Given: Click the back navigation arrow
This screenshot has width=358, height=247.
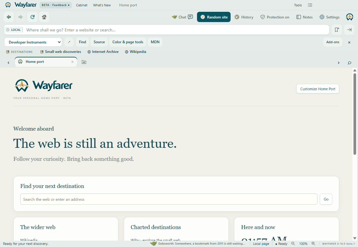Looking at the screenshot, I should (x=9, y=17).
